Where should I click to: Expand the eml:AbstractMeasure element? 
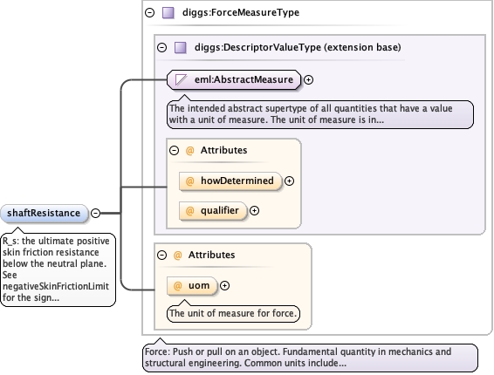click(308, 80)
